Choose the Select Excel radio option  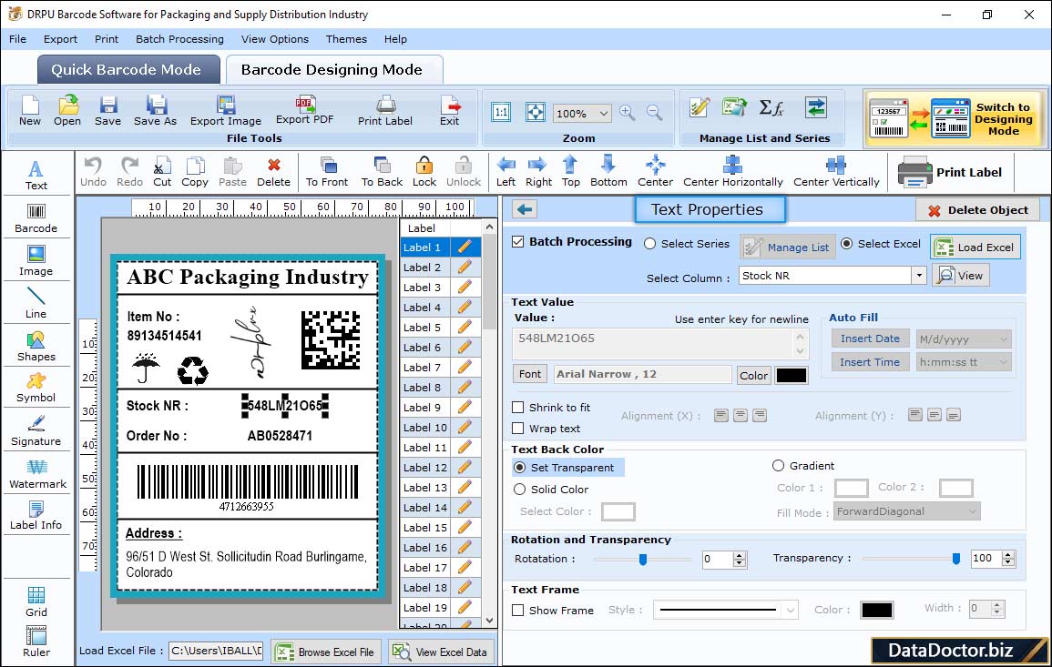(847, 244)
